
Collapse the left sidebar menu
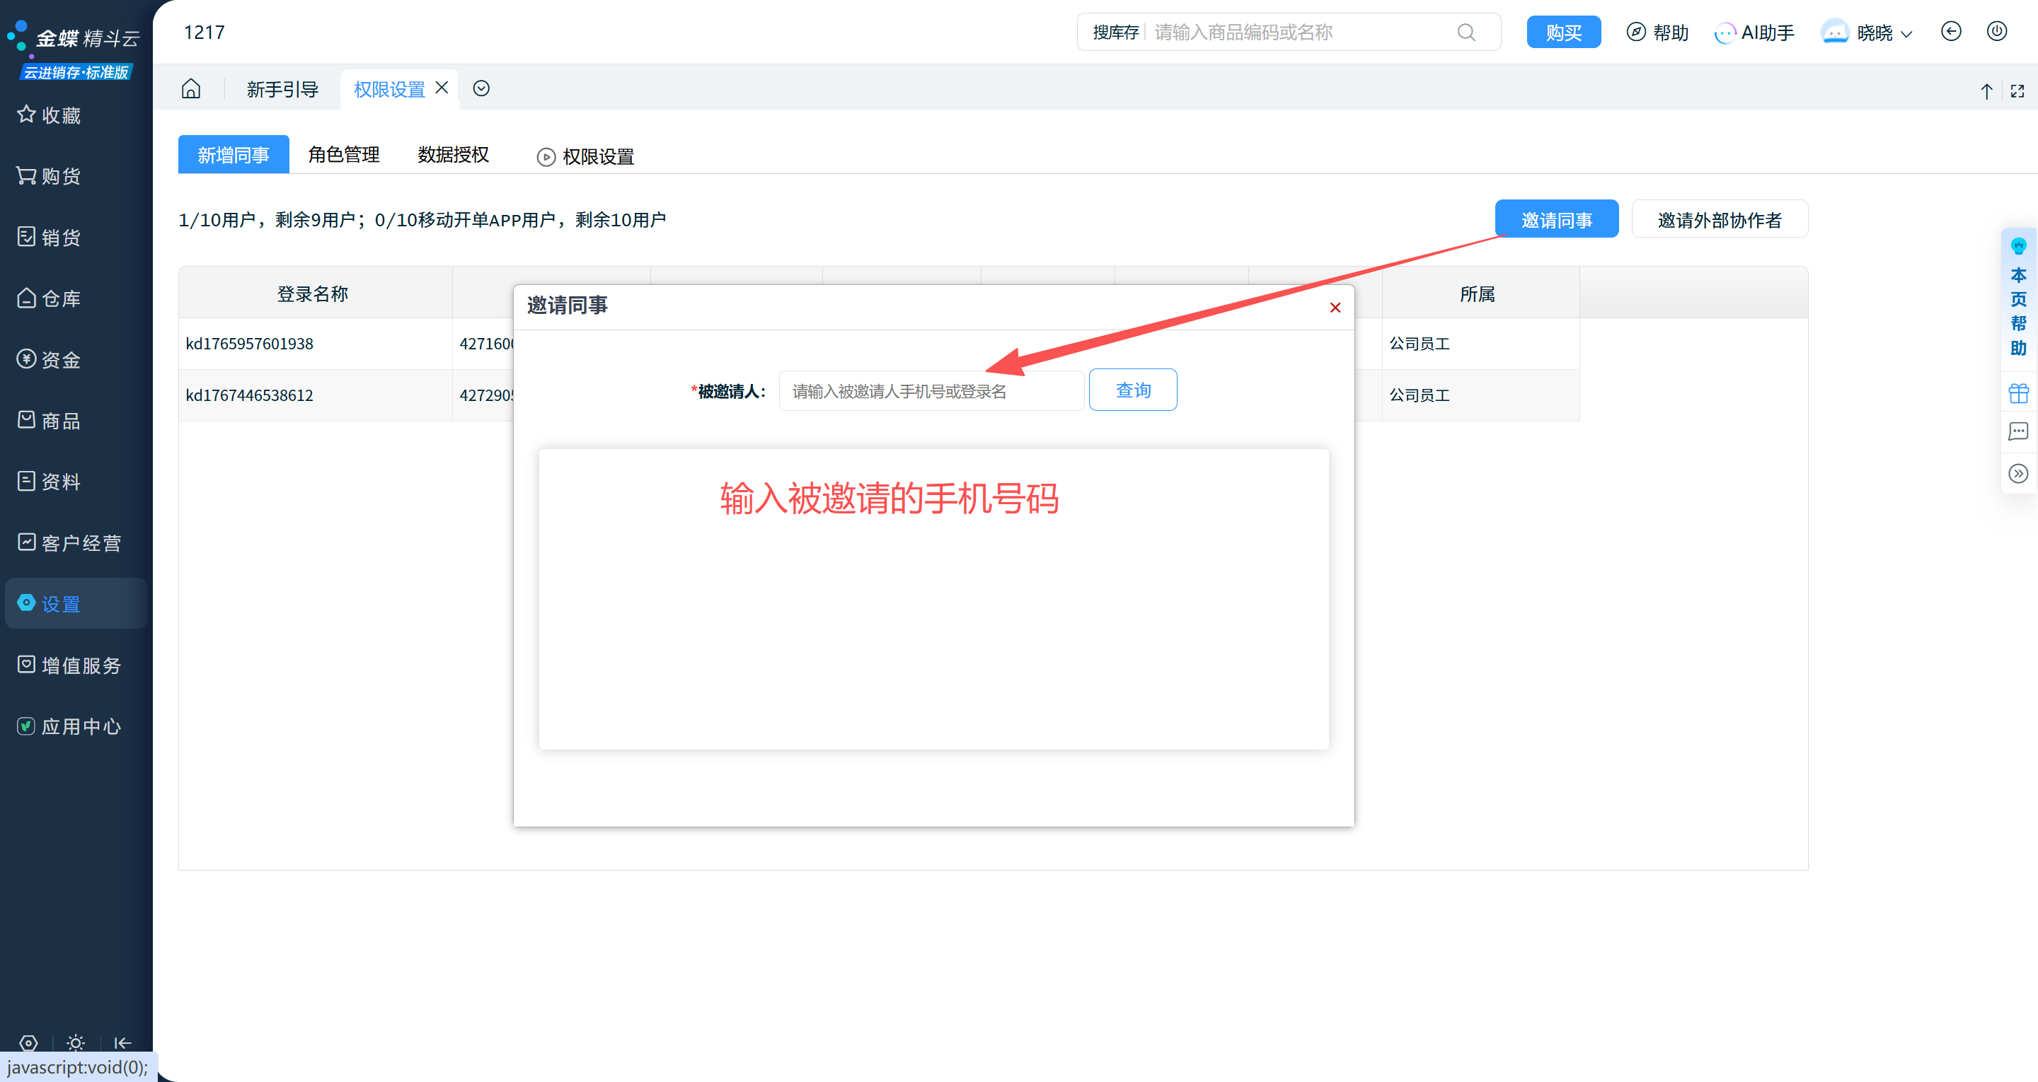(122, 1042)
